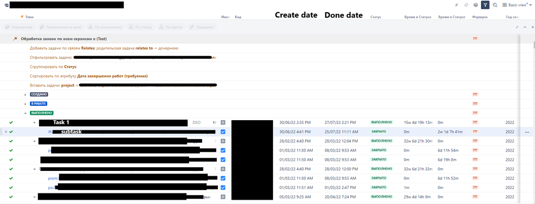Open the three-dot menu on subtask row
535x204 pixels.
tap(527, 132)
